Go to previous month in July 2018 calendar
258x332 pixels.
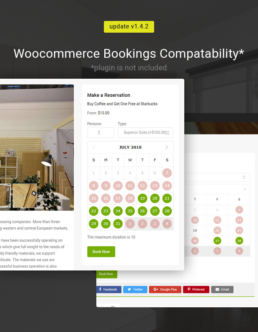[94, 147]
